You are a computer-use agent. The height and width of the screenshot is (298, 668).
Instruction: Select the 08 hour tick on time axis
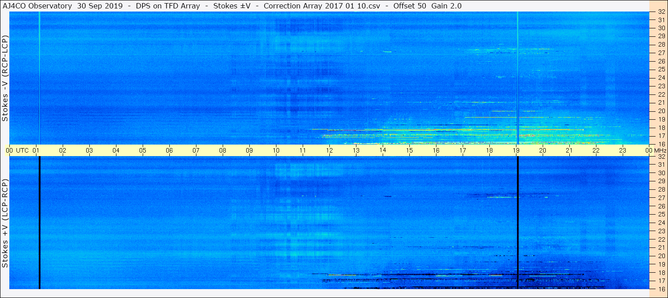click(x=223, y=151)
